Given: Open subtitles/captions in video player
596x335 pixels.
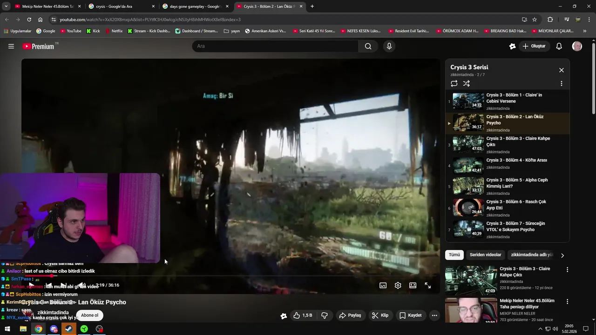Looking at the screenshot, I should coord(383,285).
